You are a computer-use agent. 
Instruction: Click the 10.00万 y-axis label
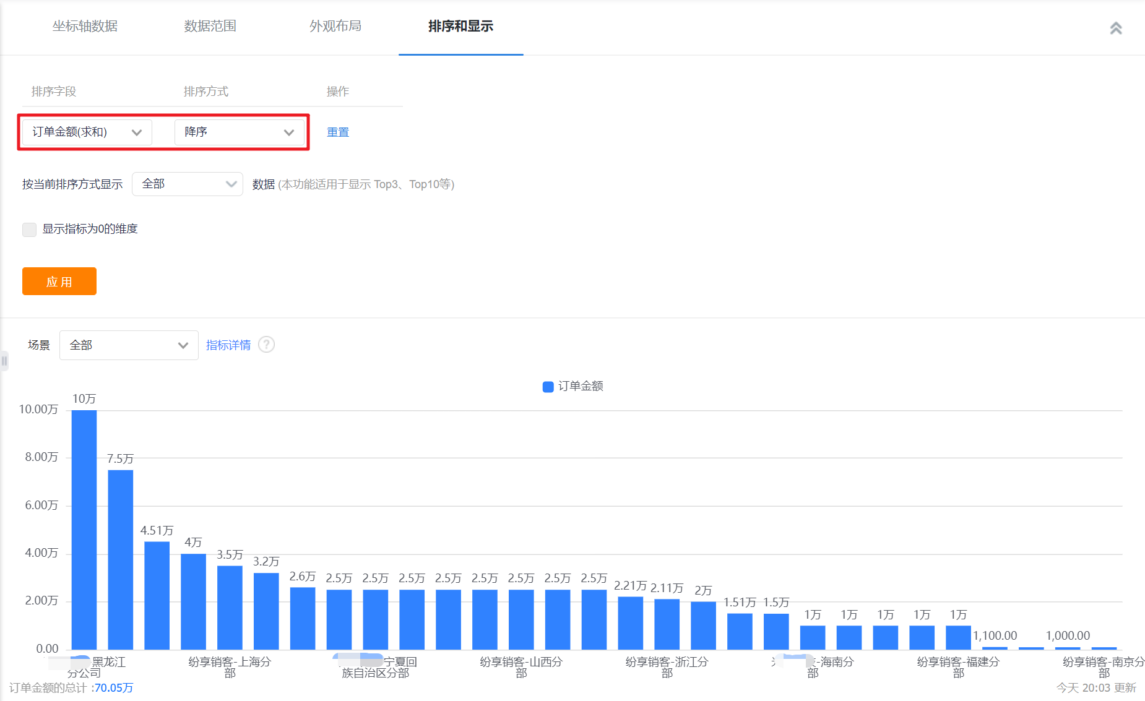click(x=38, y=410)
